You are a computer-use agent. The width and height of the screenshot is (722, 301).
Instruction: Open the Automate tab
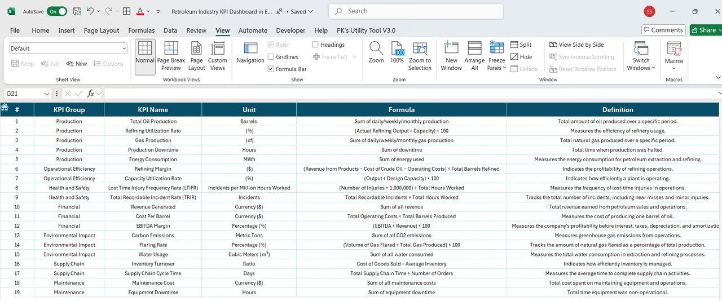click(253, 30)
